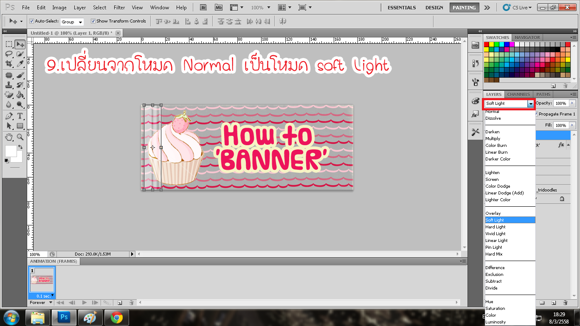
Task: Select the Horizontal Type tool
Action: (20, 116)
